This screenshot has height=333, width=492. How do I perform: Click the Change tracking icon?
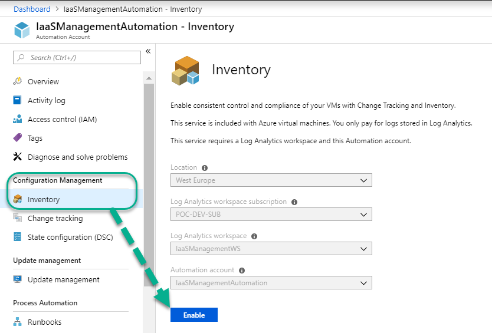pyautogui.click(x=18, y=218)
